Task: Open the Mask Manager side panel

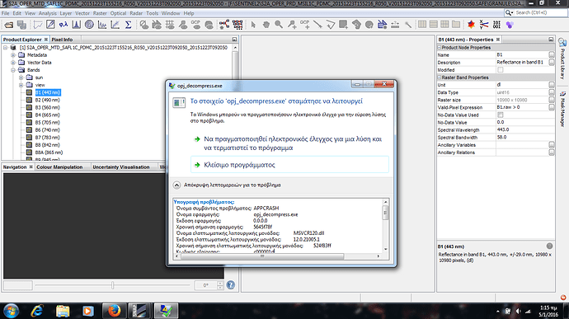Action: pyautogui.click(x=562, y=108)
